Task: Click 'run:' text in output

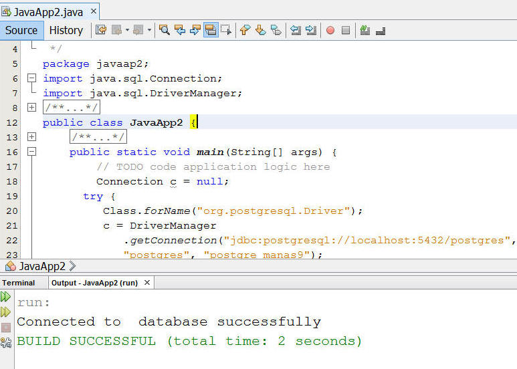Action: [x=33, y=303]
